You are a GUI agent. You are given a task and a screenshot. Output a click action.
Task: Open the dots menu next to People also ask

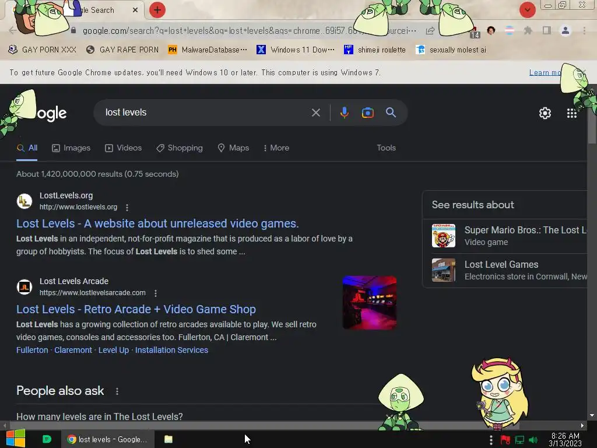coord(117,391)
